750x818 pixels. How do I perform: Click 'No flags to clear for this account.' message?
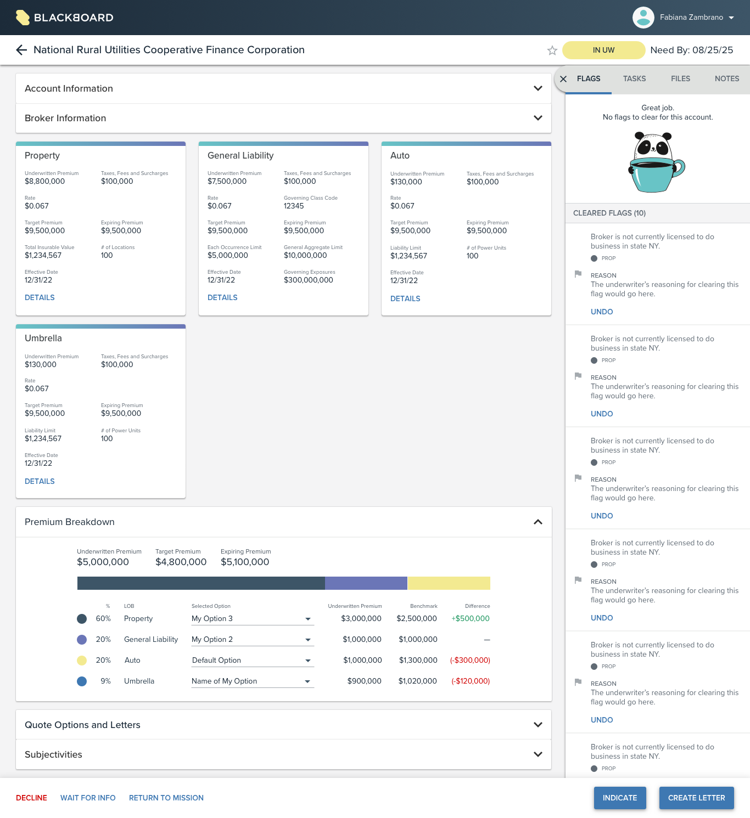[x=658, y=117]
